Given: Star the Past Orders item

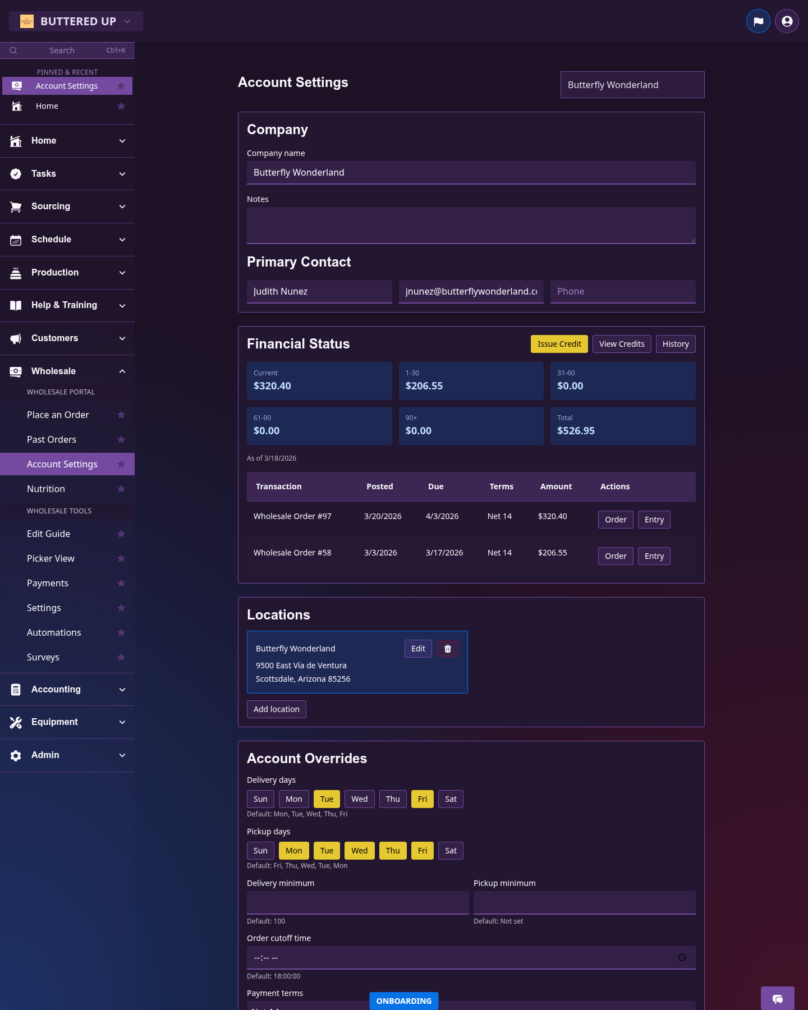Looking at the screenshot, I should pyautogui.click(x=121, y=439).
